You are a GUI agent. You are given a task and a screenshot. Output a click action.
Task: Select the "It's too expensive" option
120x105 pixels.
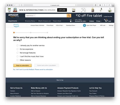pyautogui.click(x=17, y=49)
